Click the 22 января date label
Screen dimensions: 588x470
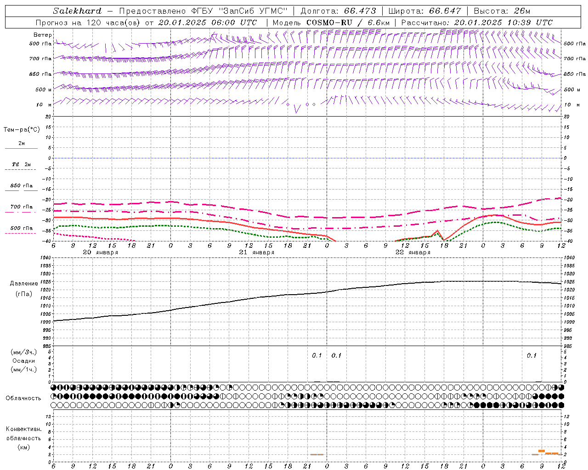coord(413,252)
